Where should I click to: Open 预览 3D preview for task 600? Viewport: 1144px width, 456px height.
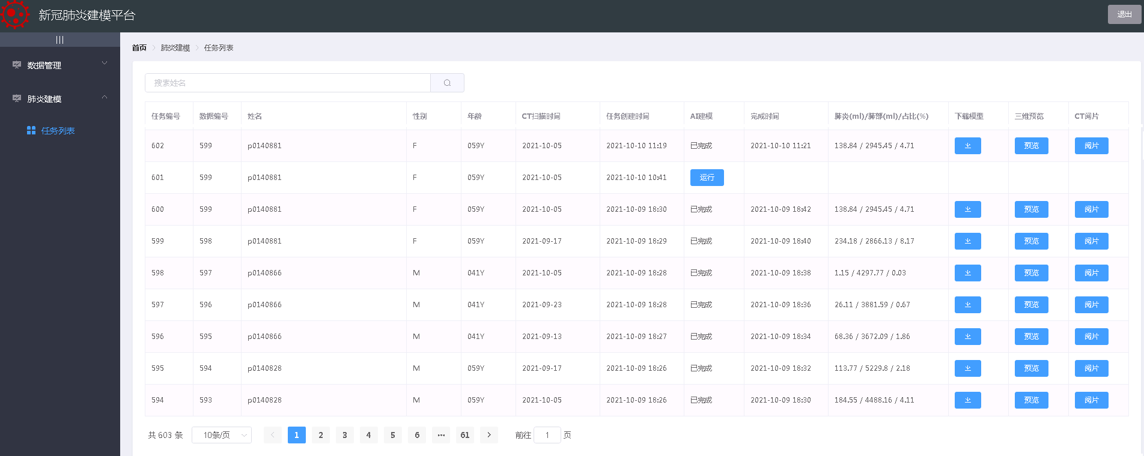pyautogui.click(x=1031, y=209)
